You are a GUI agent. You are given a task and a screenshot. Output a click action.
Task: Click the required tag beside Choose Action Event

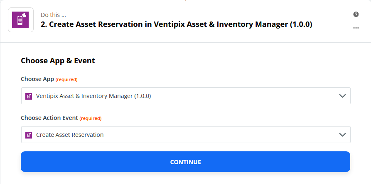(91, 118)
